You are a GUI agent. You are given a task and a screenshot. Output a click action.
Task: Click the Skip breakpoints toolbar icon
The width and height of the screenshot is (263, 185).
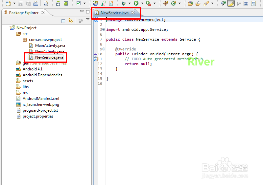click(x=223, y=3)
